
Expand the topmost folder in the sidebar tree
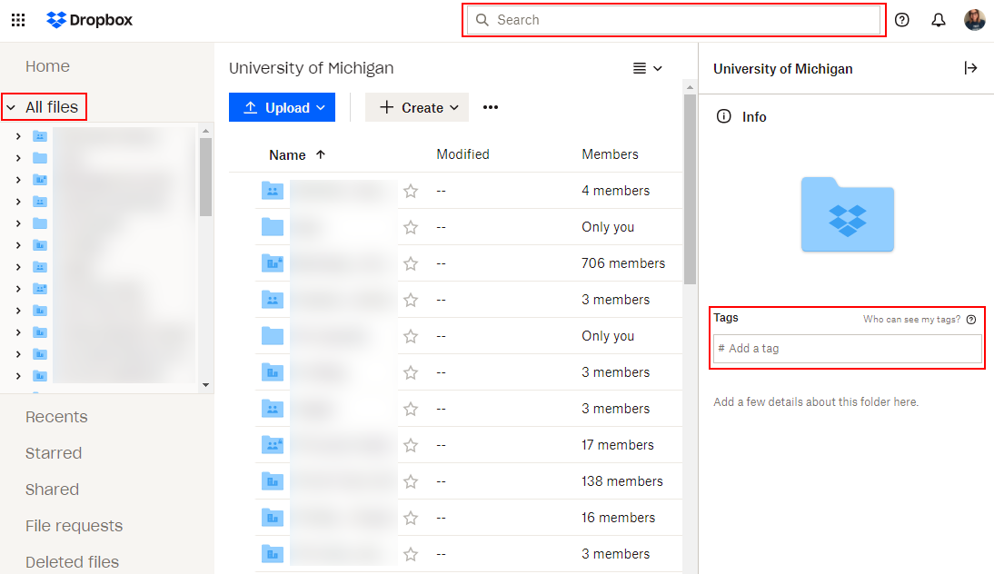(x=18, y=136)
